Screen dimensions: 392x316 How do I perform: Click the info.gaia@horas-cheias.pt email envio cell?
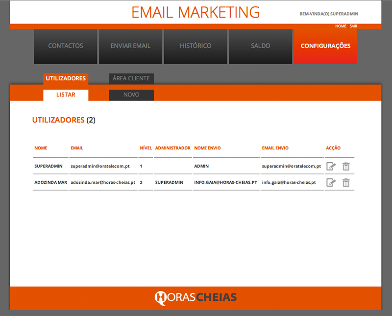pyautogui.click(x=289, y=183)
